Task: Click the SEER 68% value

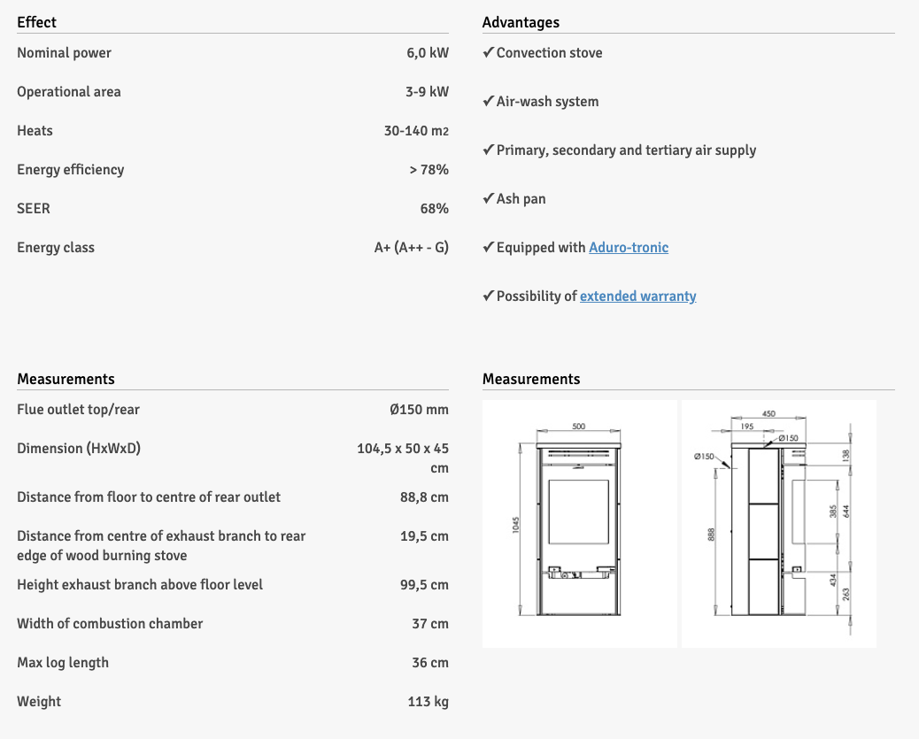Action: coord(434,209)
